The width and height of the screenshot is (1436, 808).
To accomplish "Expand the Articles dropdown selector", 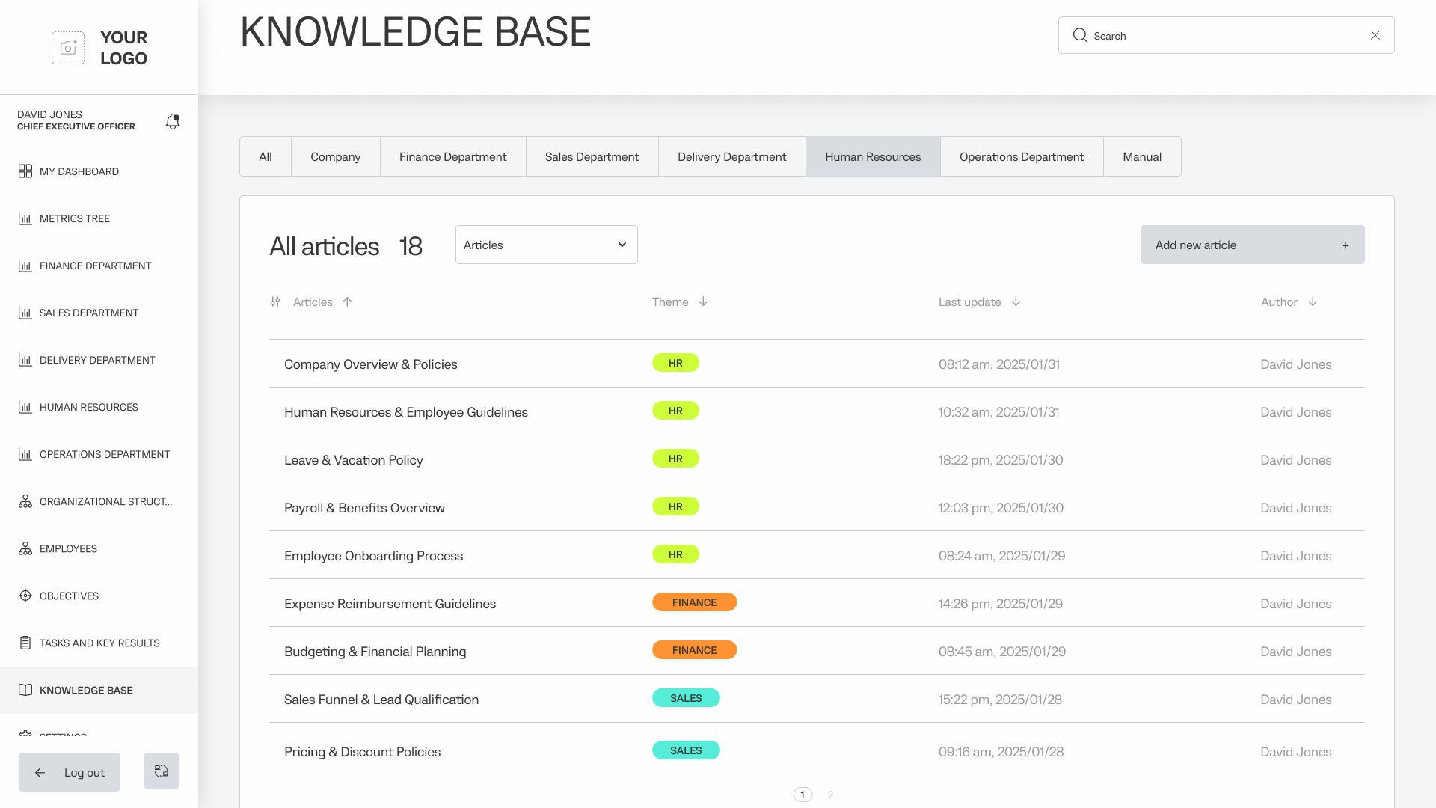I will coord(546,245).
